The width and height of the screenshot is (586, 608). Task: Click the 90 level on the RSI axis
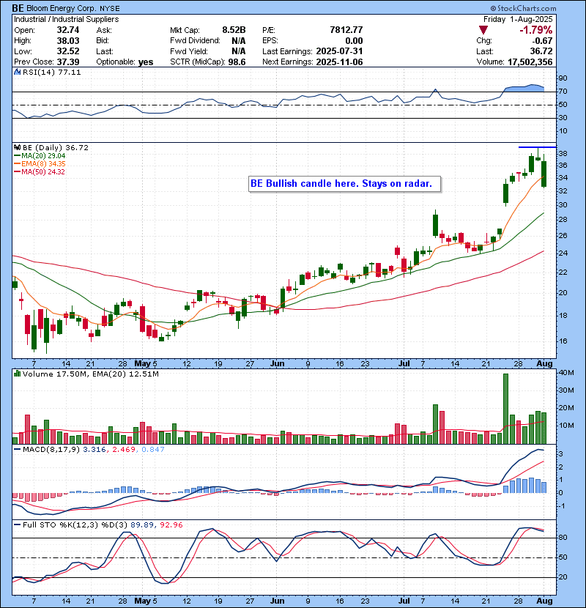[x=563, y=78]
